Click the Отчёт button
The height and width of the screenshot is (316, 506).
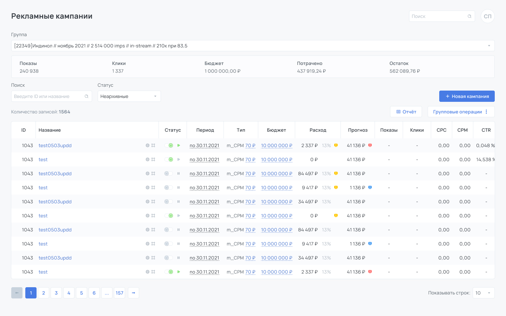(406, 112)
